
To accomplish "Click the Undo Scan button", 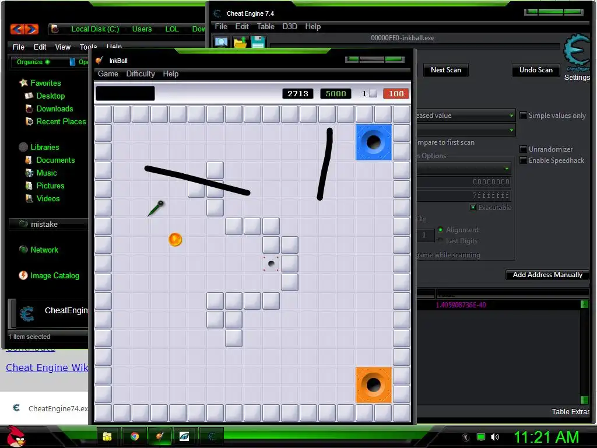I will [536, 70].
